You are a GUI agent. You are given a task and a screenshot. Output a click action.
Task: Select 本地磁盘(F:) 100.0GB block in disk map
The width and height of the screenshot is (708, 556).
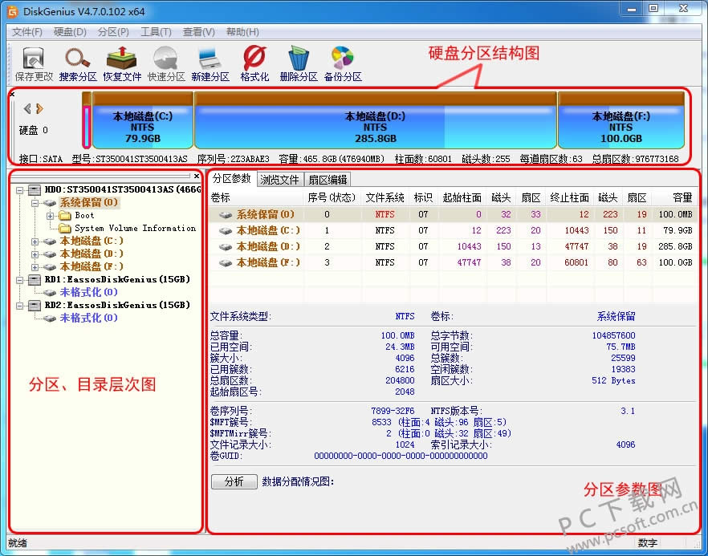[621, 120]
